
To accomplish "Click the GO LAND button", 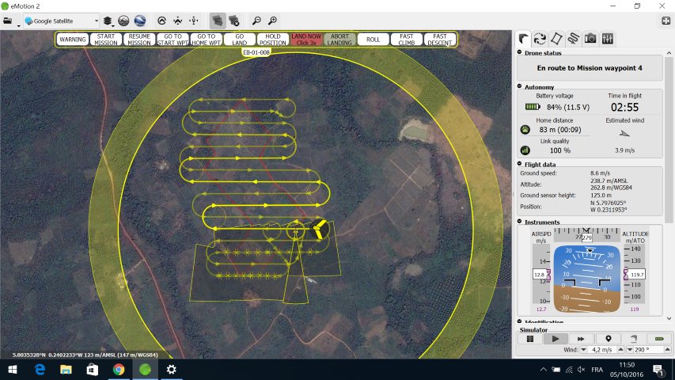I will tap(239, 40).
